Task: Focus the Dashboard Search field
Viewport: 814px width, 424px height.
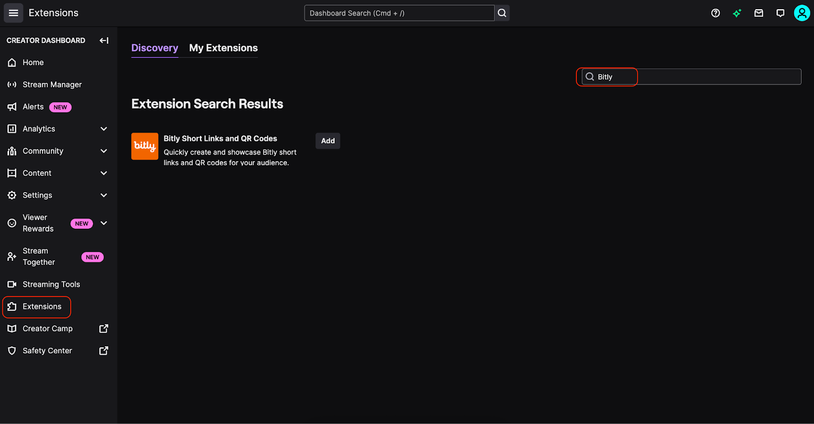Action: tap(399, 13)
